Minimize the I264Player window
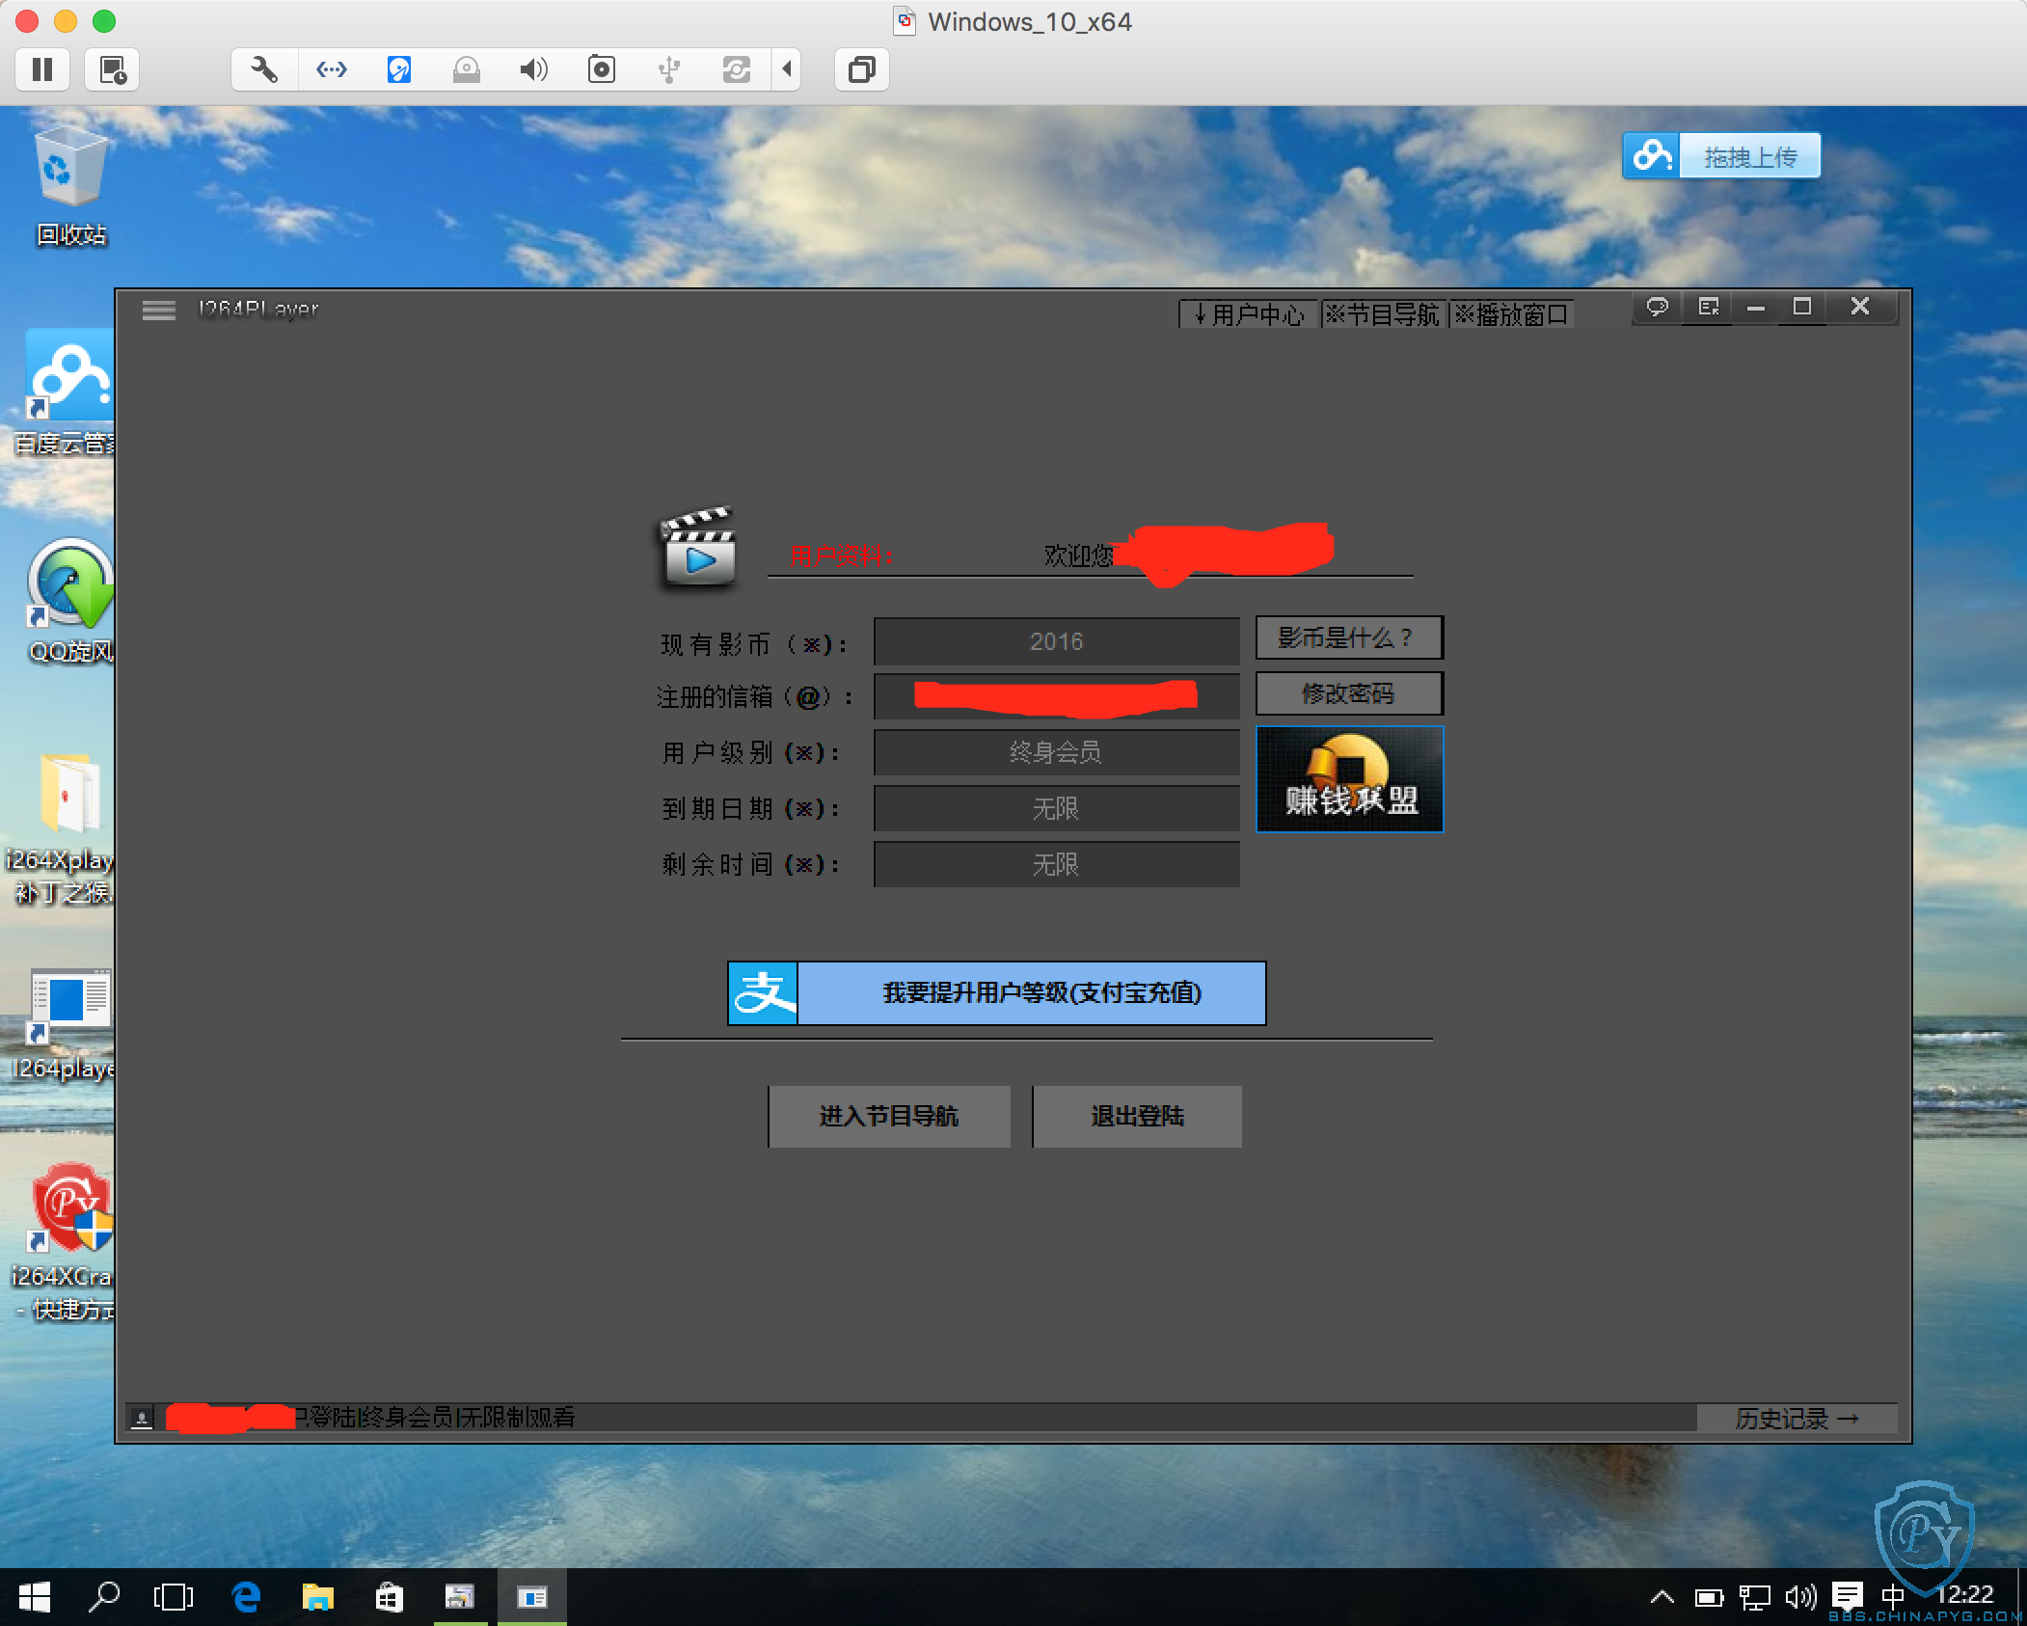Viewport: 2027px width, 1626px height. click(x=1756, y=307)
